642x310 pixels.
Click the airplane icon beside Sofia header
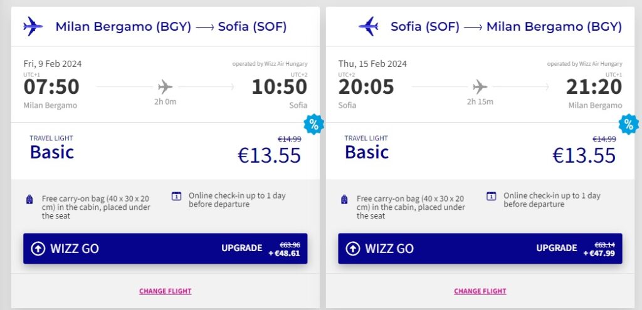point(369,26)
